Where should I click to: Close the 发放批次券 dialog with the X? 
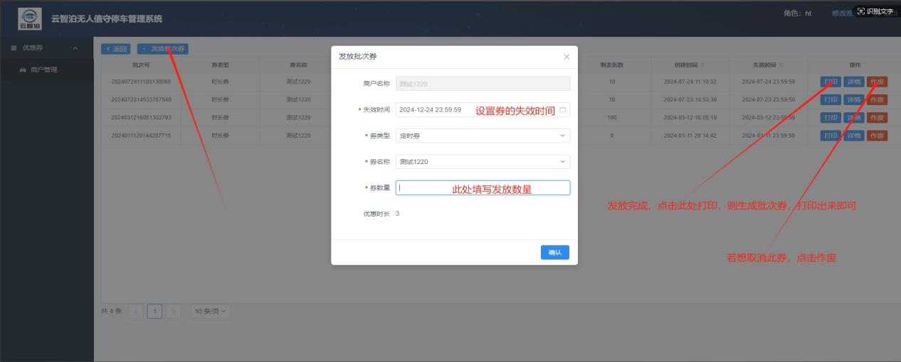point(567,57)
